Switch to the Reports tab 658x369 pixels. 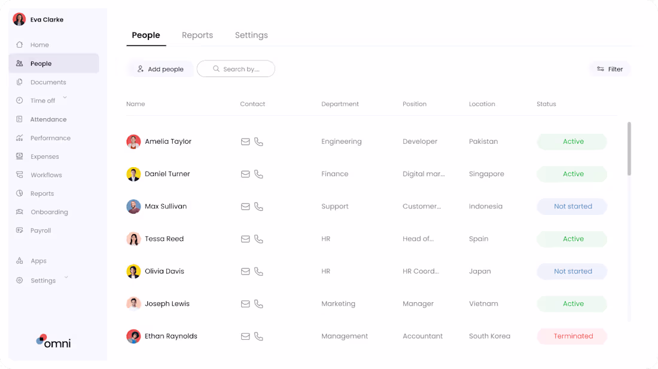pyautogui.click(x=197, y=35)
